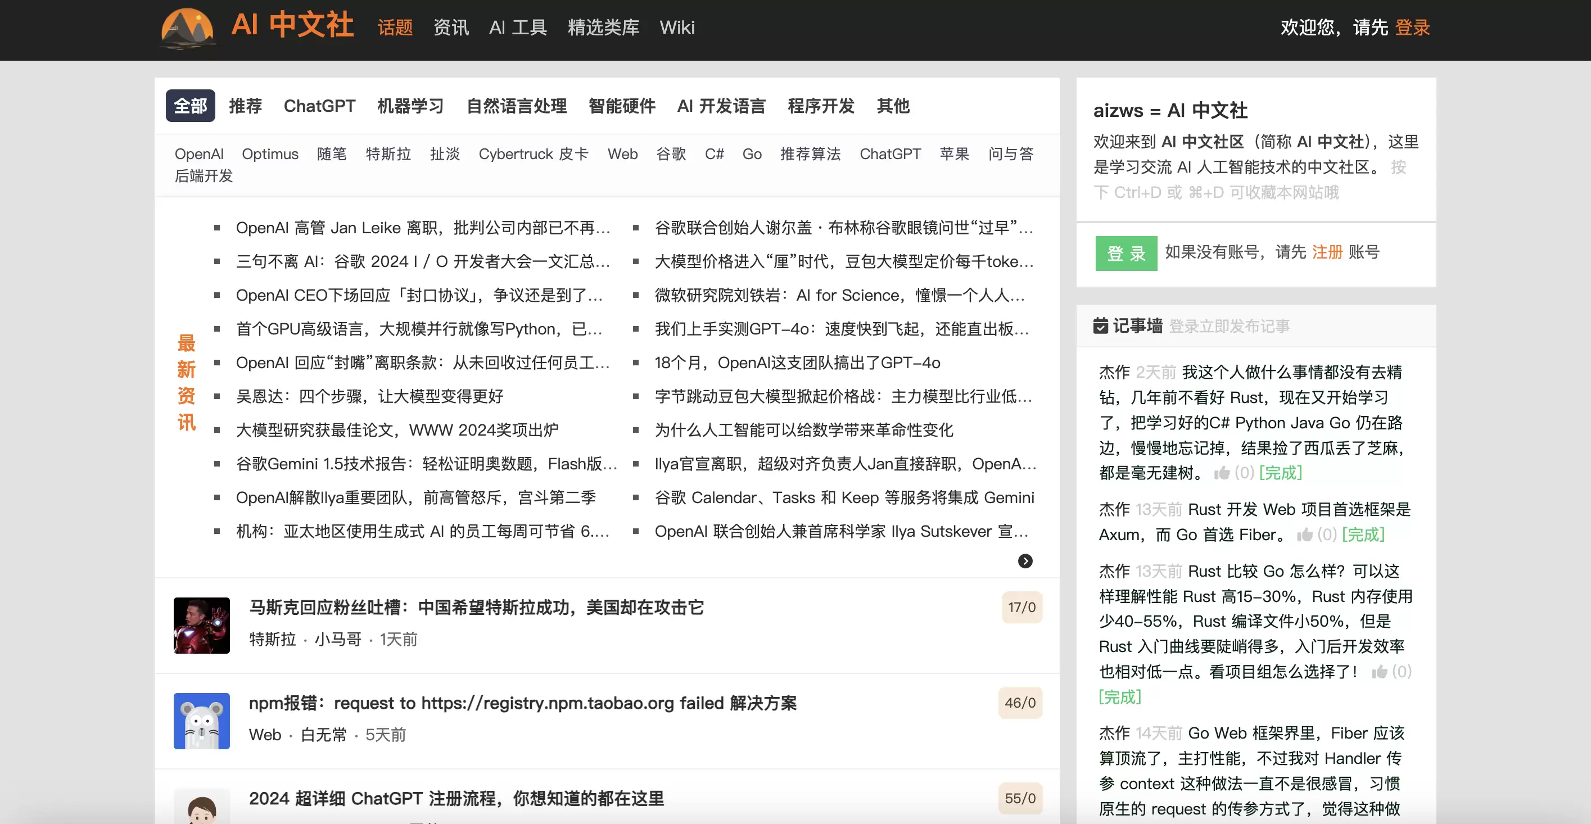Click the Go tag link
The height and width of the screenshot is (824, 1591).
pyautogui.click(x=752, y=154)
